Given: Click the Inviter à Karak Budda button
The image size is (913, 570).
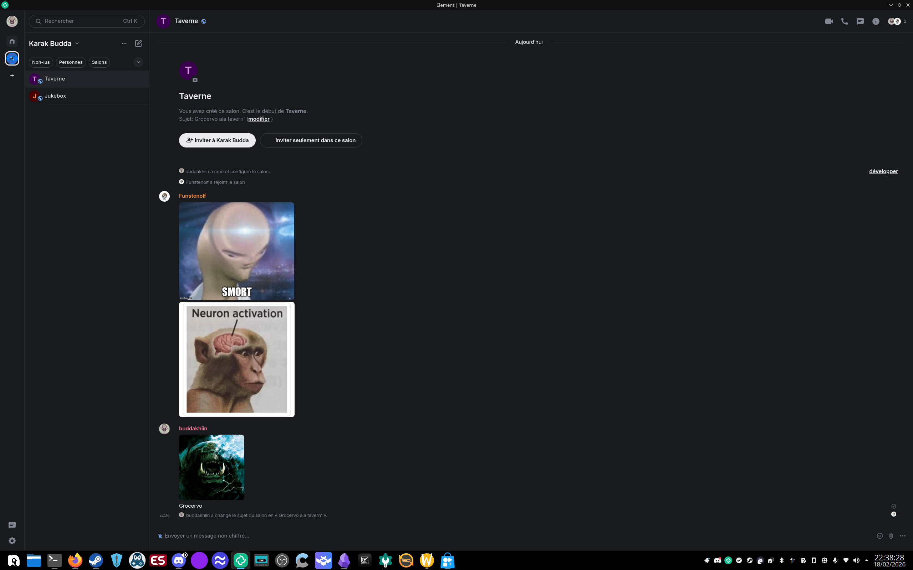Looking at the screenshot, I should point(217,140).
